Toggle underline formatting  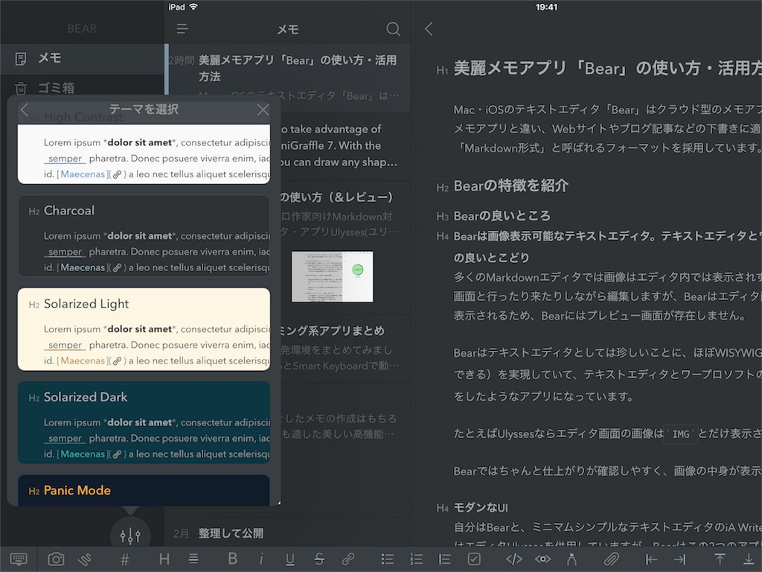(x=290, y=559)
